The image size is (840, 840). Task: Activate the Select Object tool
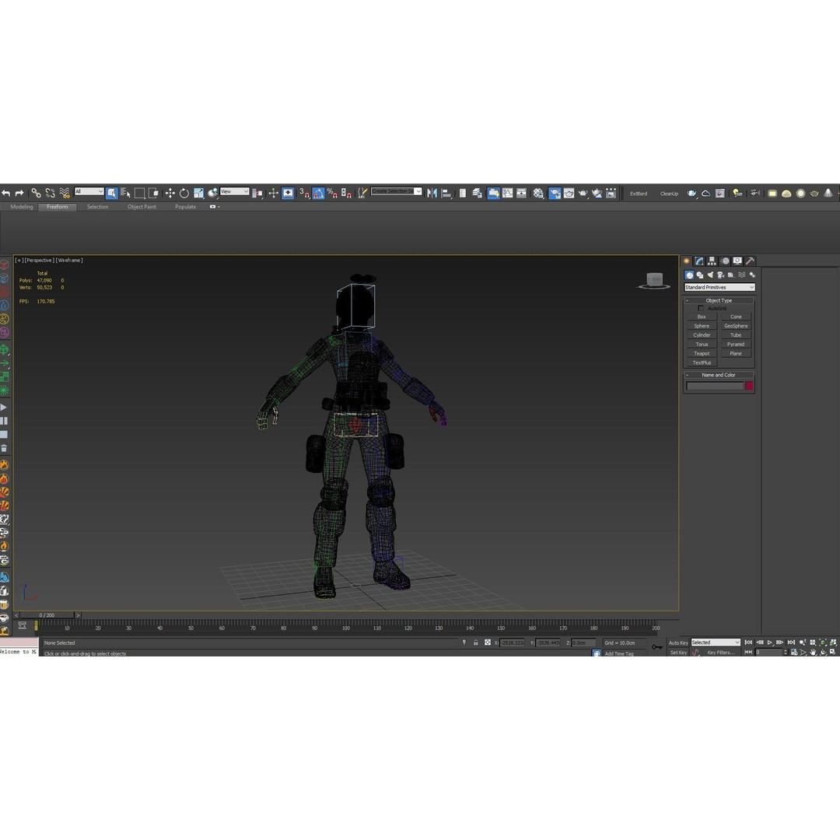(x=111, y=194)
